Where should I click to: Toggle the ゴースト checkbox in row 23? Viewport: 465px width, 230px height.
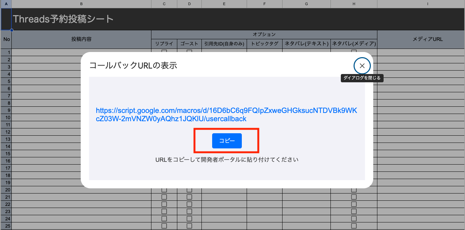point(189,211)
